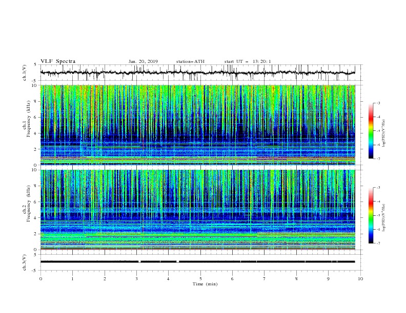Screen dimensions: 406x313
Task: Click the "8" kHz tick on ch.1 frequency axis
Action: click(36, 101)
